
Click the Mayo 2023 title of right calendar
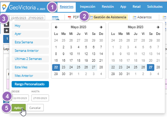tap(135, 27)
